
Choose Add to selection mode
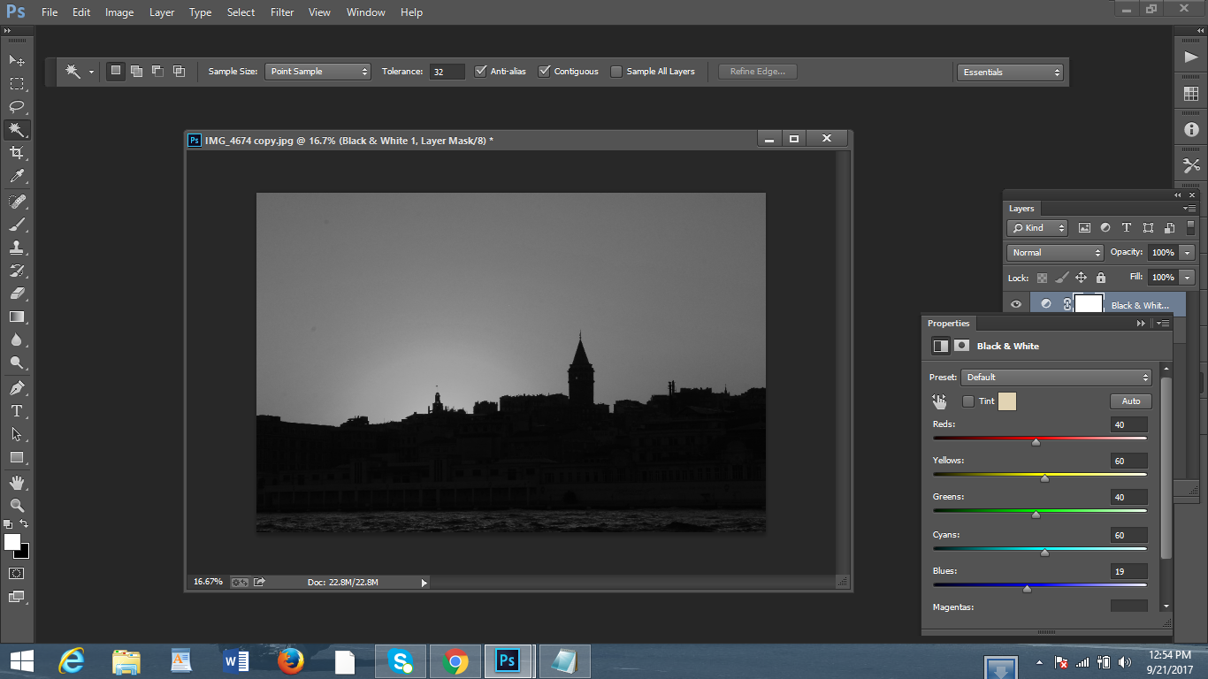click(136, 72)
